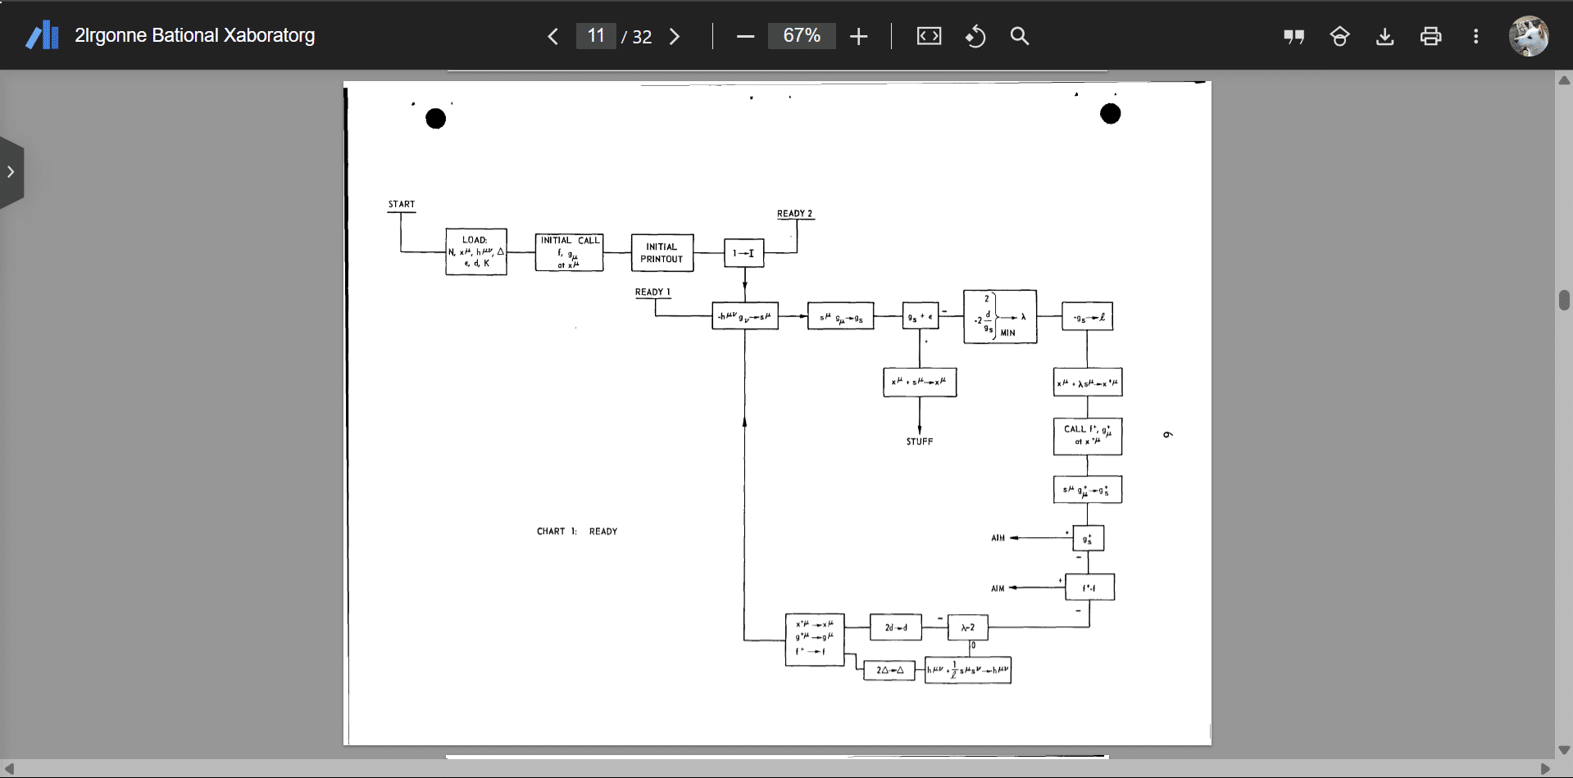Image resolution: width=1573 pixels, height=778 pixels.
Task: Open the save to library icon
Action: 1339,36
